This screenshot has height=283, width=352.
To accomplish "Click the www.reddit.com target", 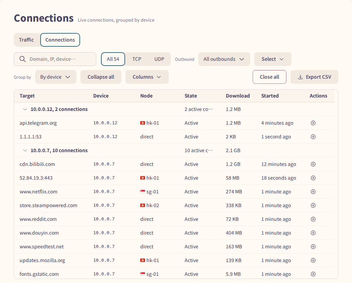I will 38,219.
